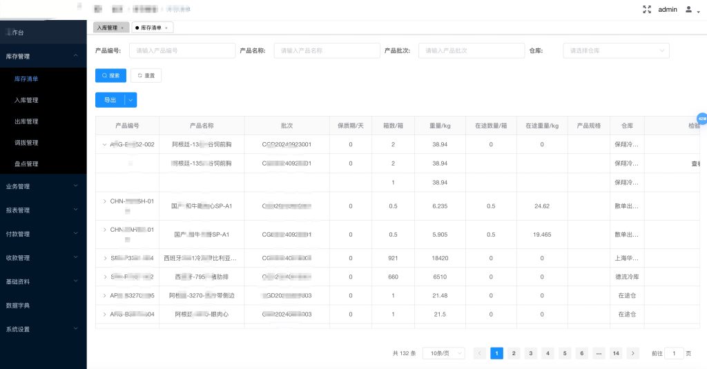Click the blue floating badge at right edge
The width and height of the screenshot is (707, 369).
702,119
